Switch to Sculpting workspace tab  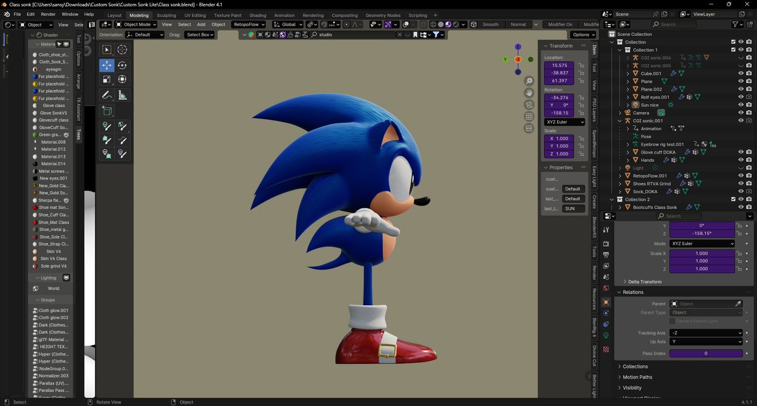(167, 15)
